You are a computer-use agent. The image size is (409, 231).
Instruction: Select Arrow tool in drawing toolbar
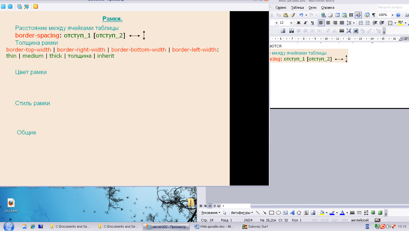coord(265,213)
